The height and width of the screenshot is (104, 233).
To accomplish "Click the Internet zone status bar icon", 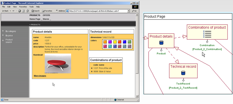I will click(x=116, y=100).
